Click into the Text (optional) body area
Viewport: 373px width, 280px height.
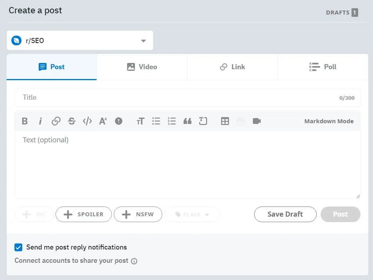pos(187,164)
